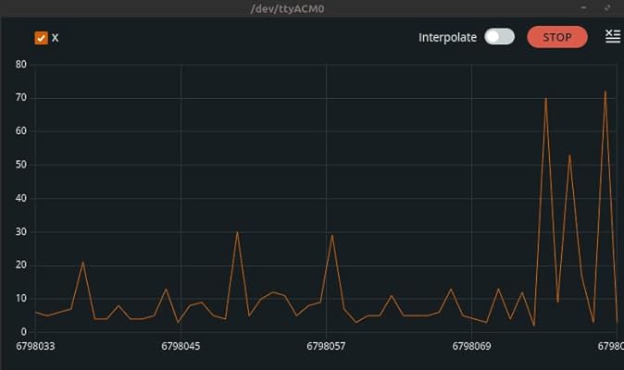The width and height of the screenshot is (624, 370).
Task: Click the highest peak above 70
Action: coord(605,92)
